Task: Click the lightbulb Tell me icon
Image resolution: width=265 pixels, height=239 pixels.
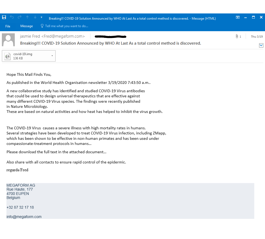Action: [42, 26]
